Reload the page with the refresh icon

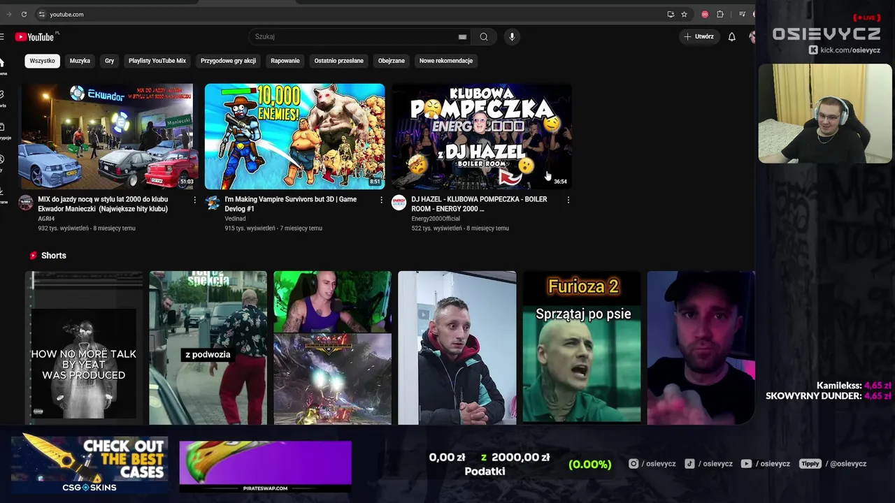pos(24,14)
